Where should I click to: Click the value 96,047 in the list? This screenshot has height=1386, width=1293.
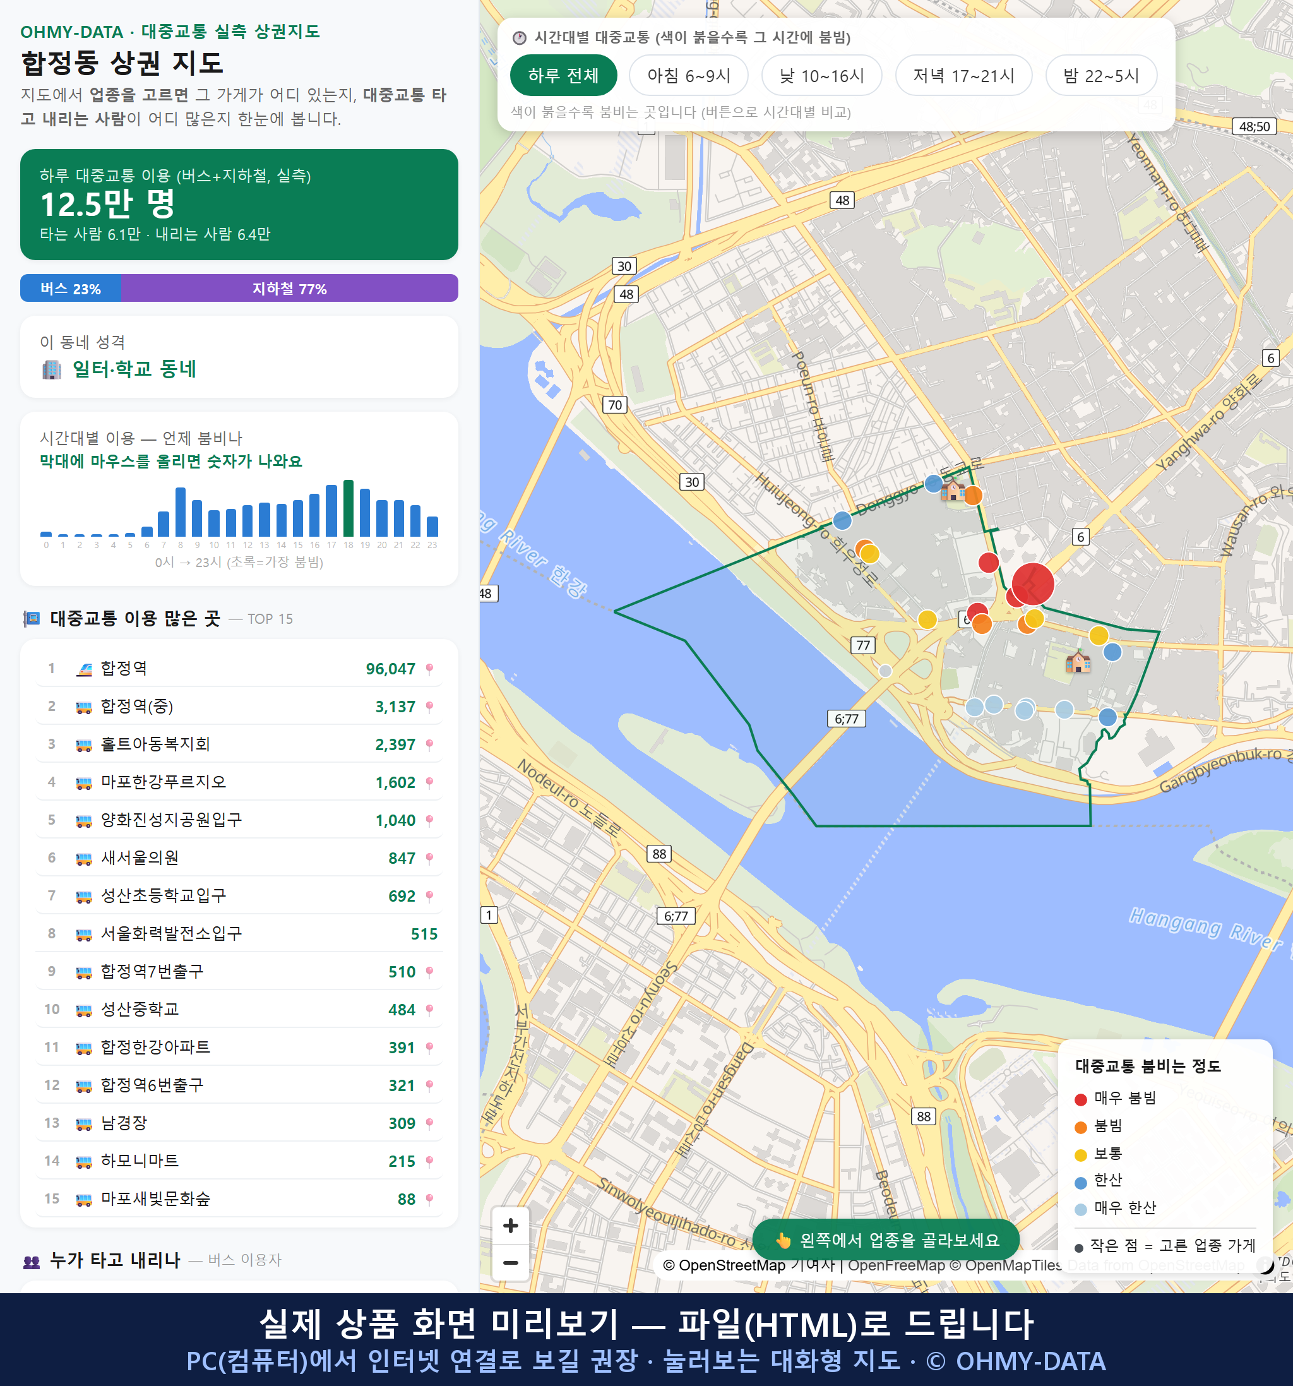[390, 669]
